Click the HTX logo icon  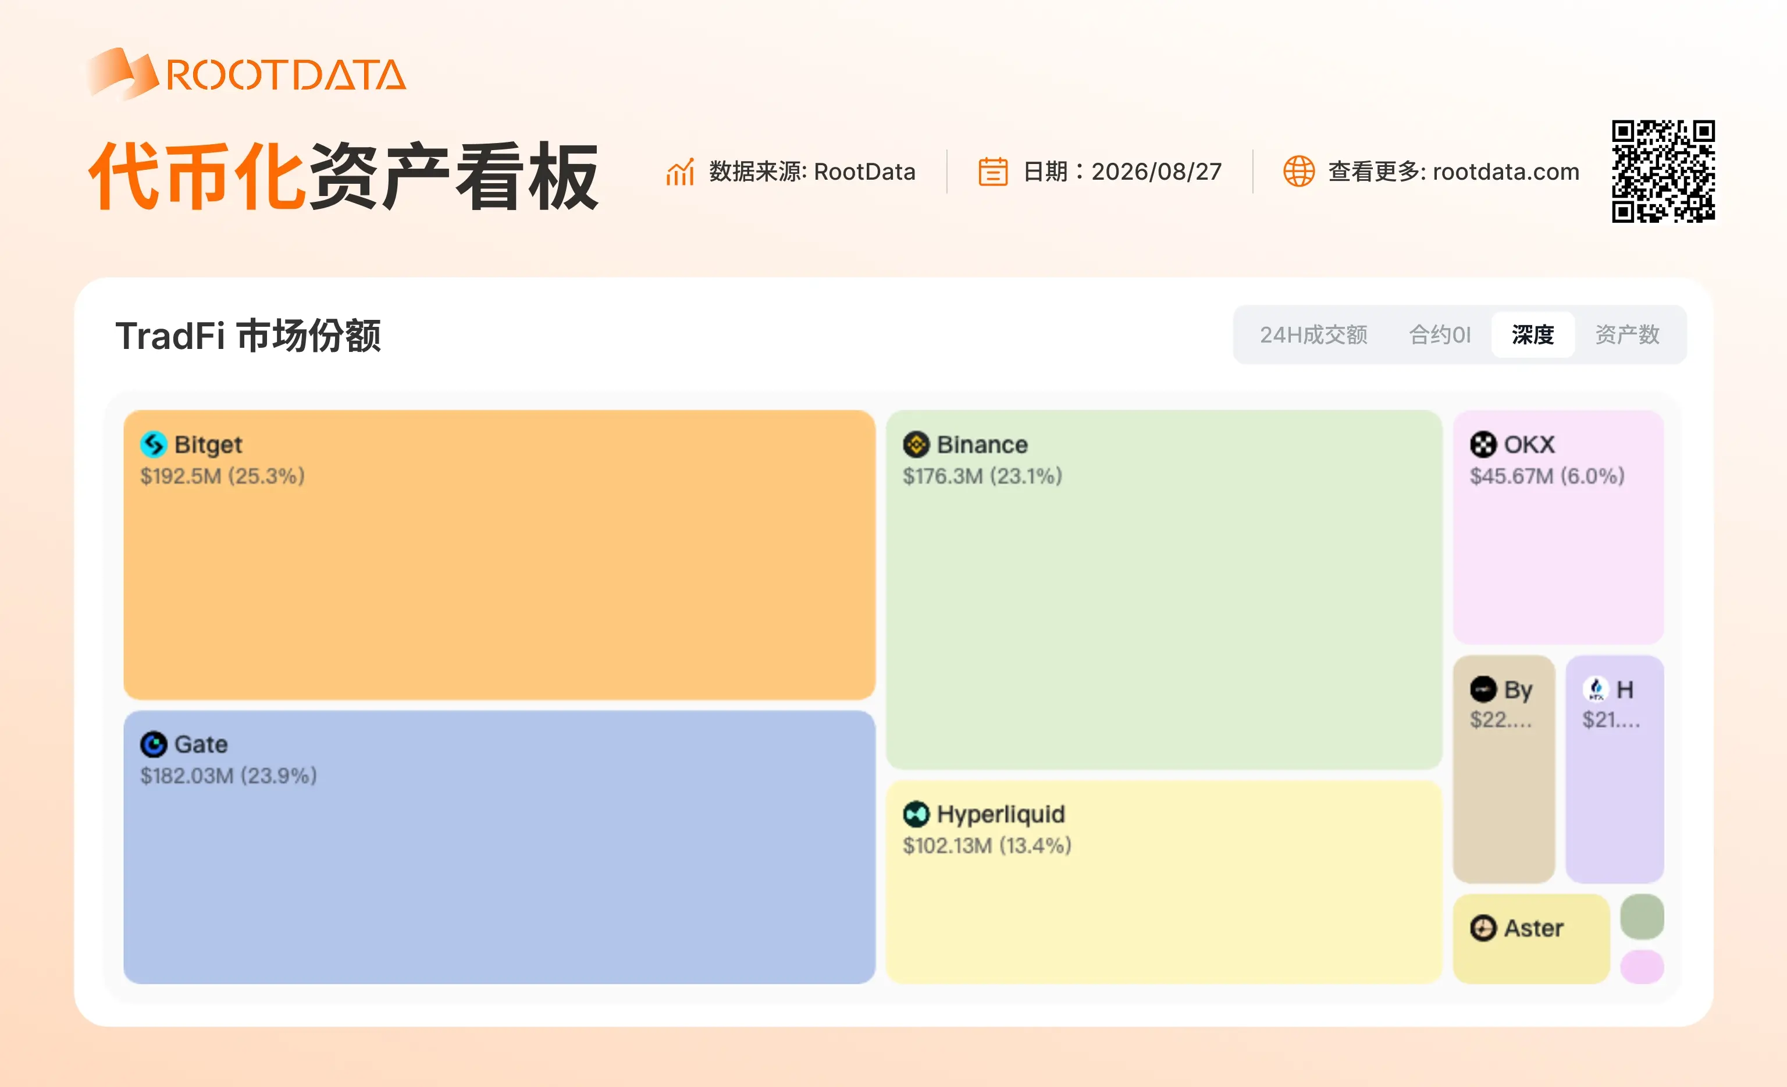coord(1596,689)
